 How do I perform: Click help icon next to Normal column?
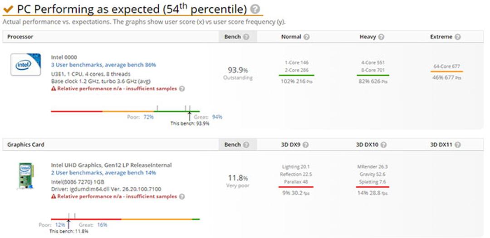(307, 37)
